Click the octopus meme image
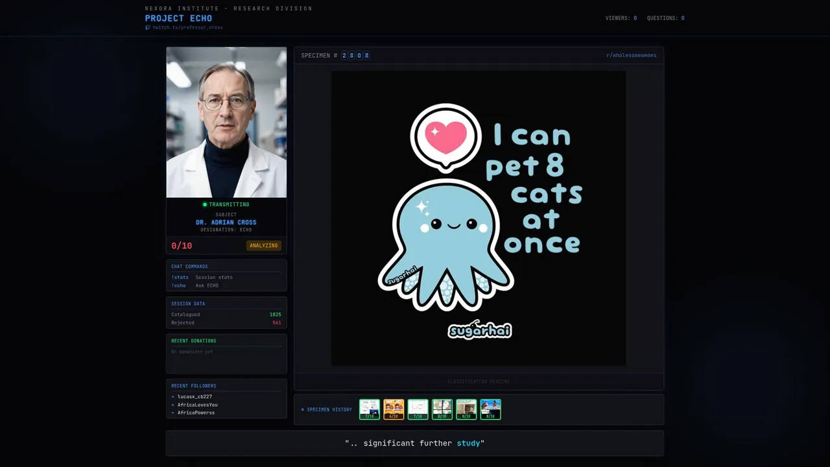 [x=479, y=218]
